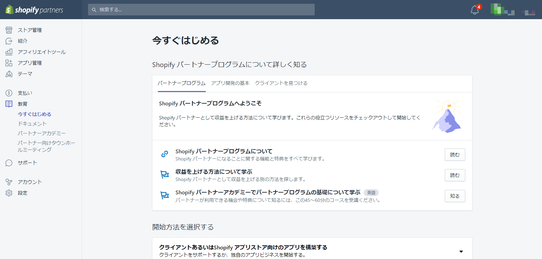
Task: Click 知る button for Partner Academy course
Action: (455, 196)
